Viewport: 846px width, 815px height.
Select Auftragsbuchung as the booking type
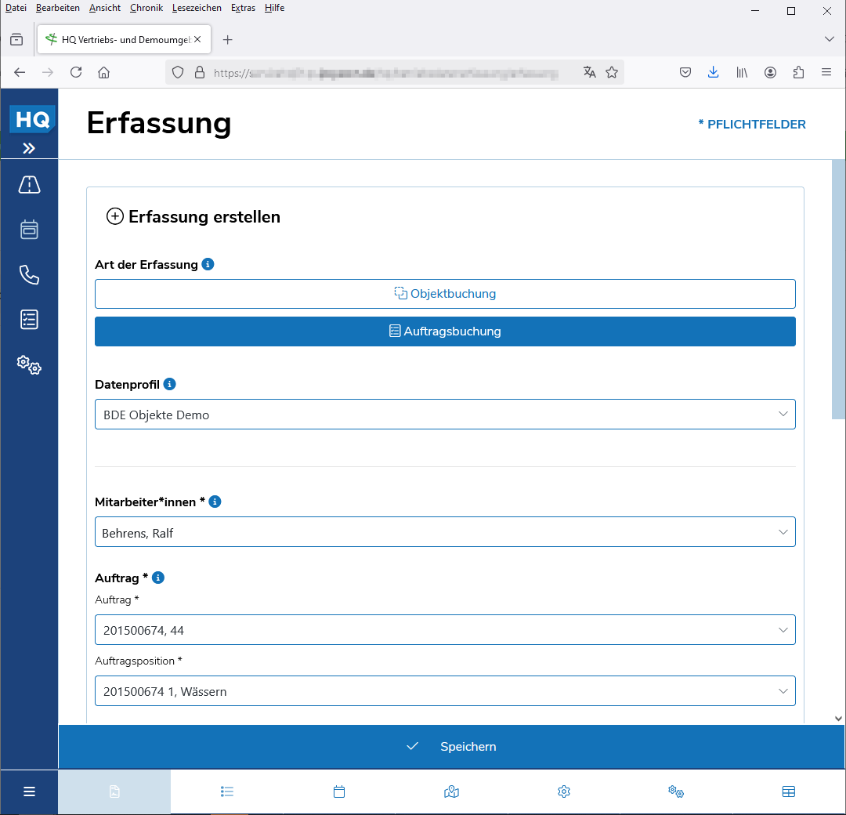click(x=445, y=331)
